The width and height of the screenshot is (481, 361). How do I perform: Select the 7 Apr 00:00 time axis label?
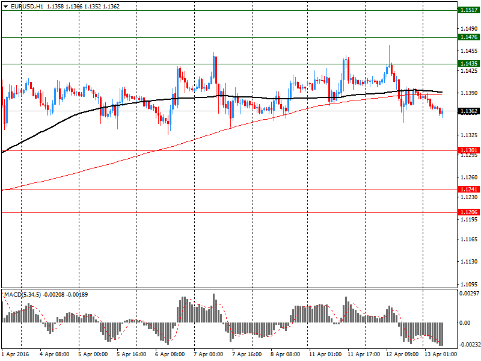point(208,354)
